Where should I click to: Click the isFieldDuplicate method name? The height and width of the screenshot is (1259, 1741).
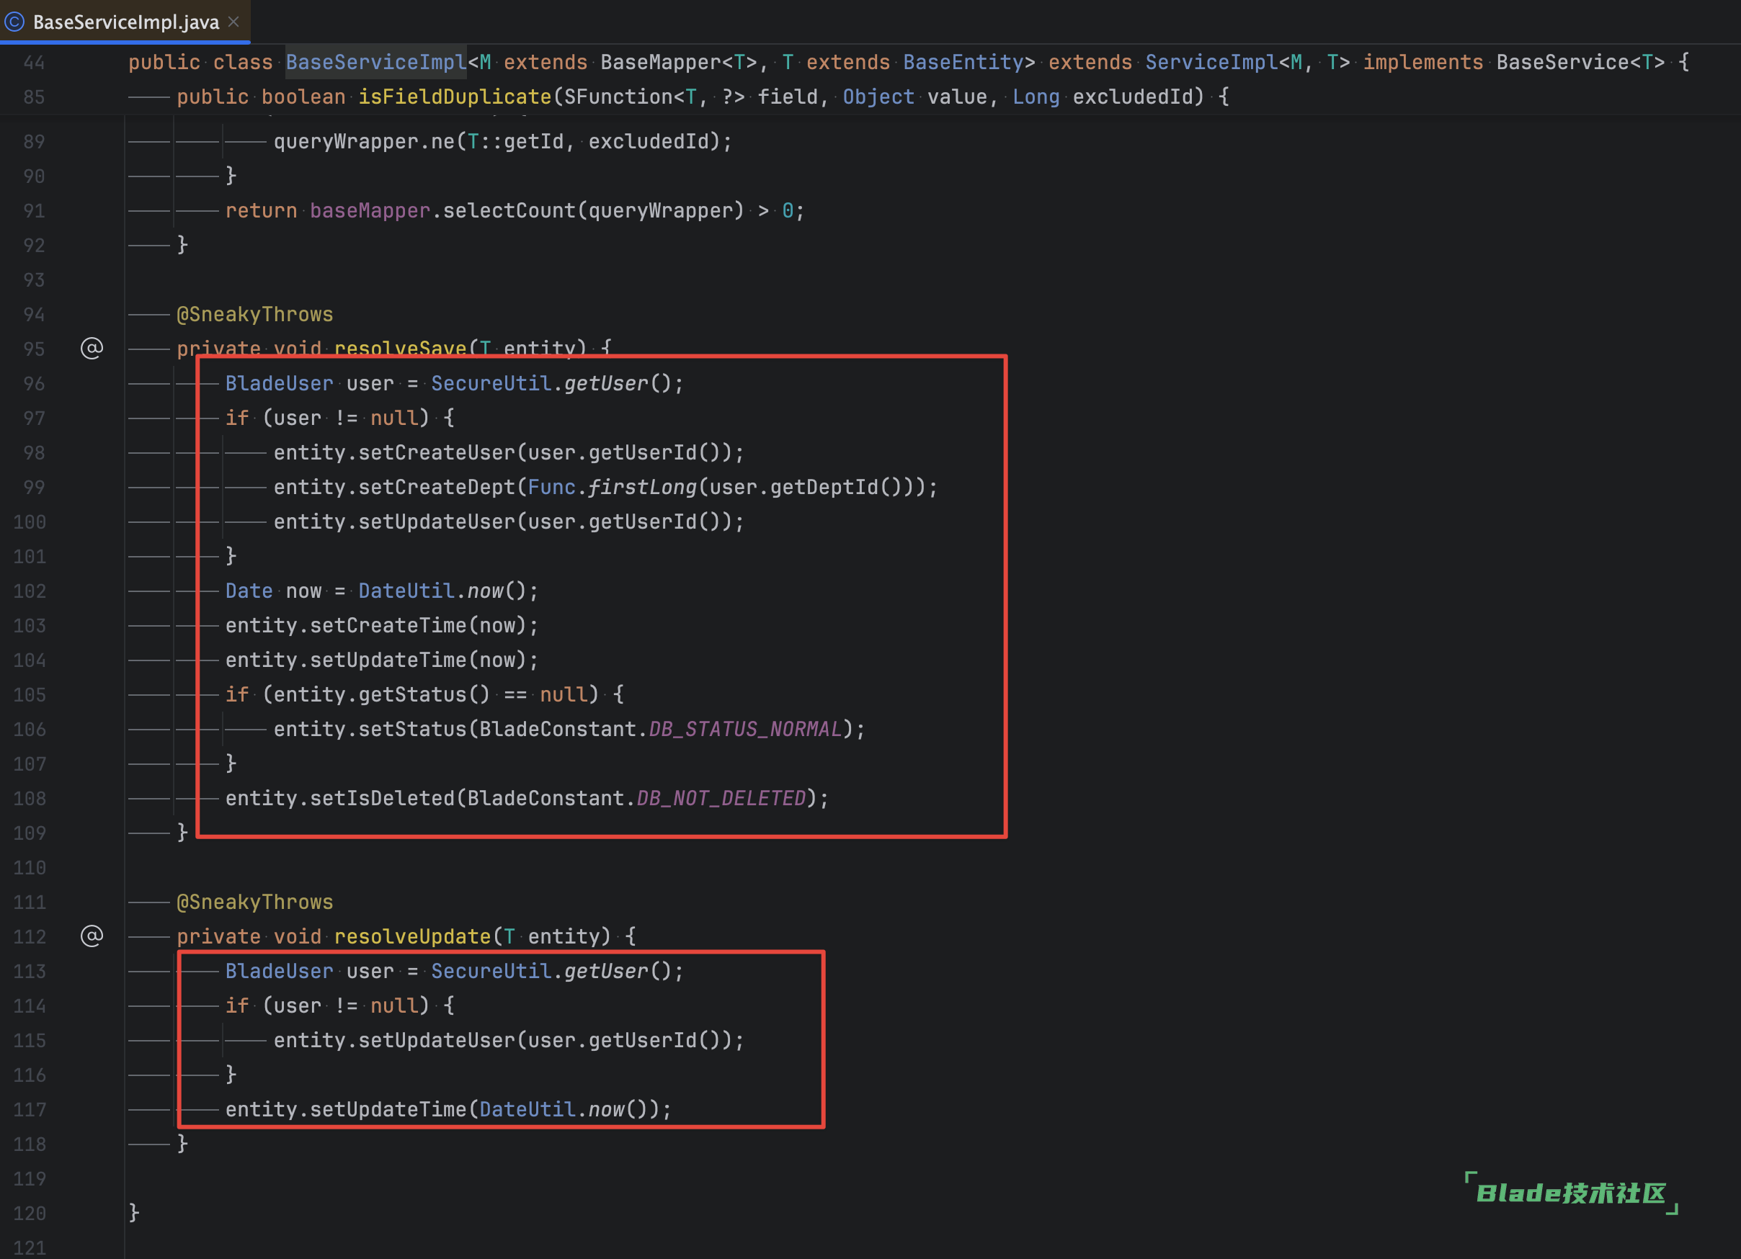455,97
